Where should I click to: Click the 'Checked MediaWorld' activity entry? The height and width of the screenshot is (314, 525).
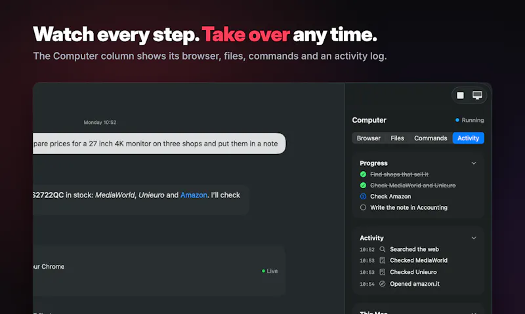[x=419, y=260]
